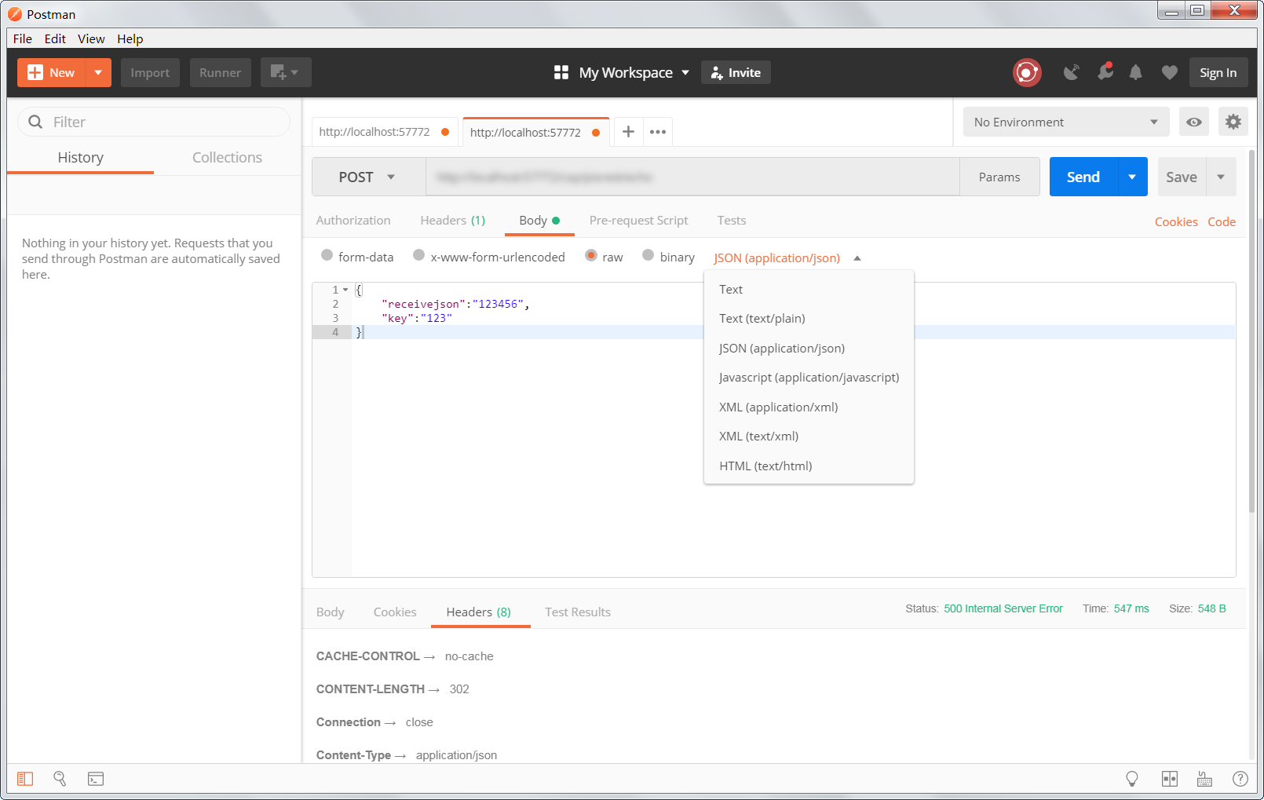
Task: Click the lightbulb bootcamp icon
Action: click(1132, 779)
